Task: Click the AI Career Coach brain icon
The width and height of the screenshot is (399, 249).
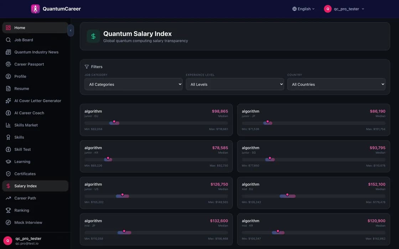Action: point(9,113)
